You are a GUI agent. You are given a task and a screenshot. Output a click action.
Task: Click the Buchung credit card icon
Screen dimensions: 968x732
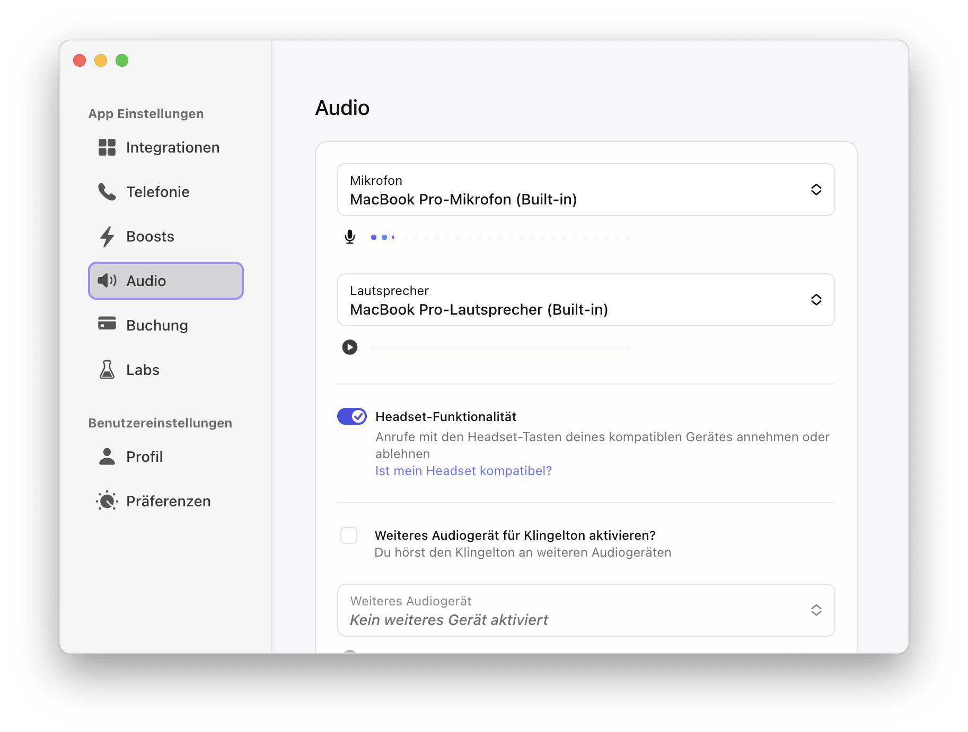coord(107,323)
